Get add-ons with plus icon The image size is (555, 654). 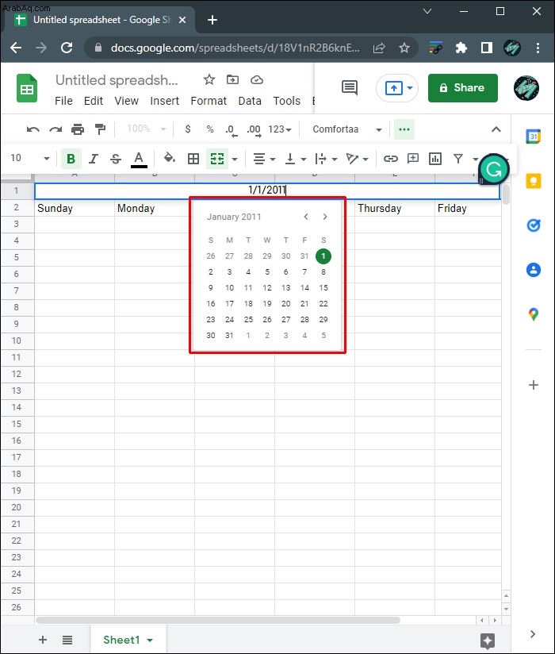(x=534, y=385)
